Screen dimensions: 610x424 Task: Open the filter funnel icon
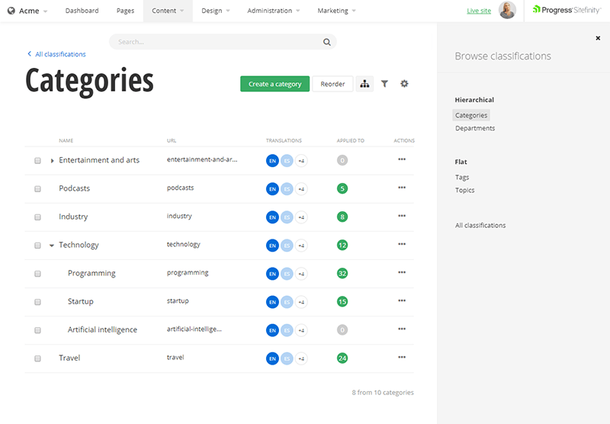(384, 84)
